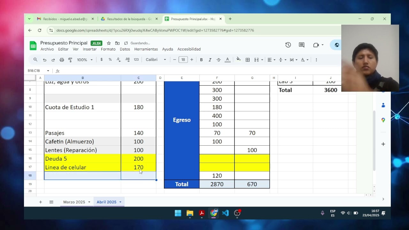Screen dimensions: 409x230
Task: Select the Total cell showing 2870
Action: [217, 184]
